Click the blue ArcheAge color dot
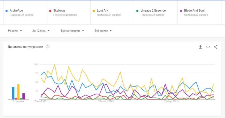The width and height of the screenshot is (225, 118). tap(7, 11)
